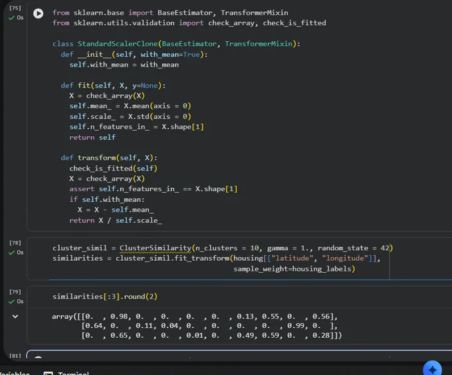Image resolution: width=452 pixels, height=375 pixels.
Task: Click the output row starting 'array([[0.'
Action: pos(195,317)
